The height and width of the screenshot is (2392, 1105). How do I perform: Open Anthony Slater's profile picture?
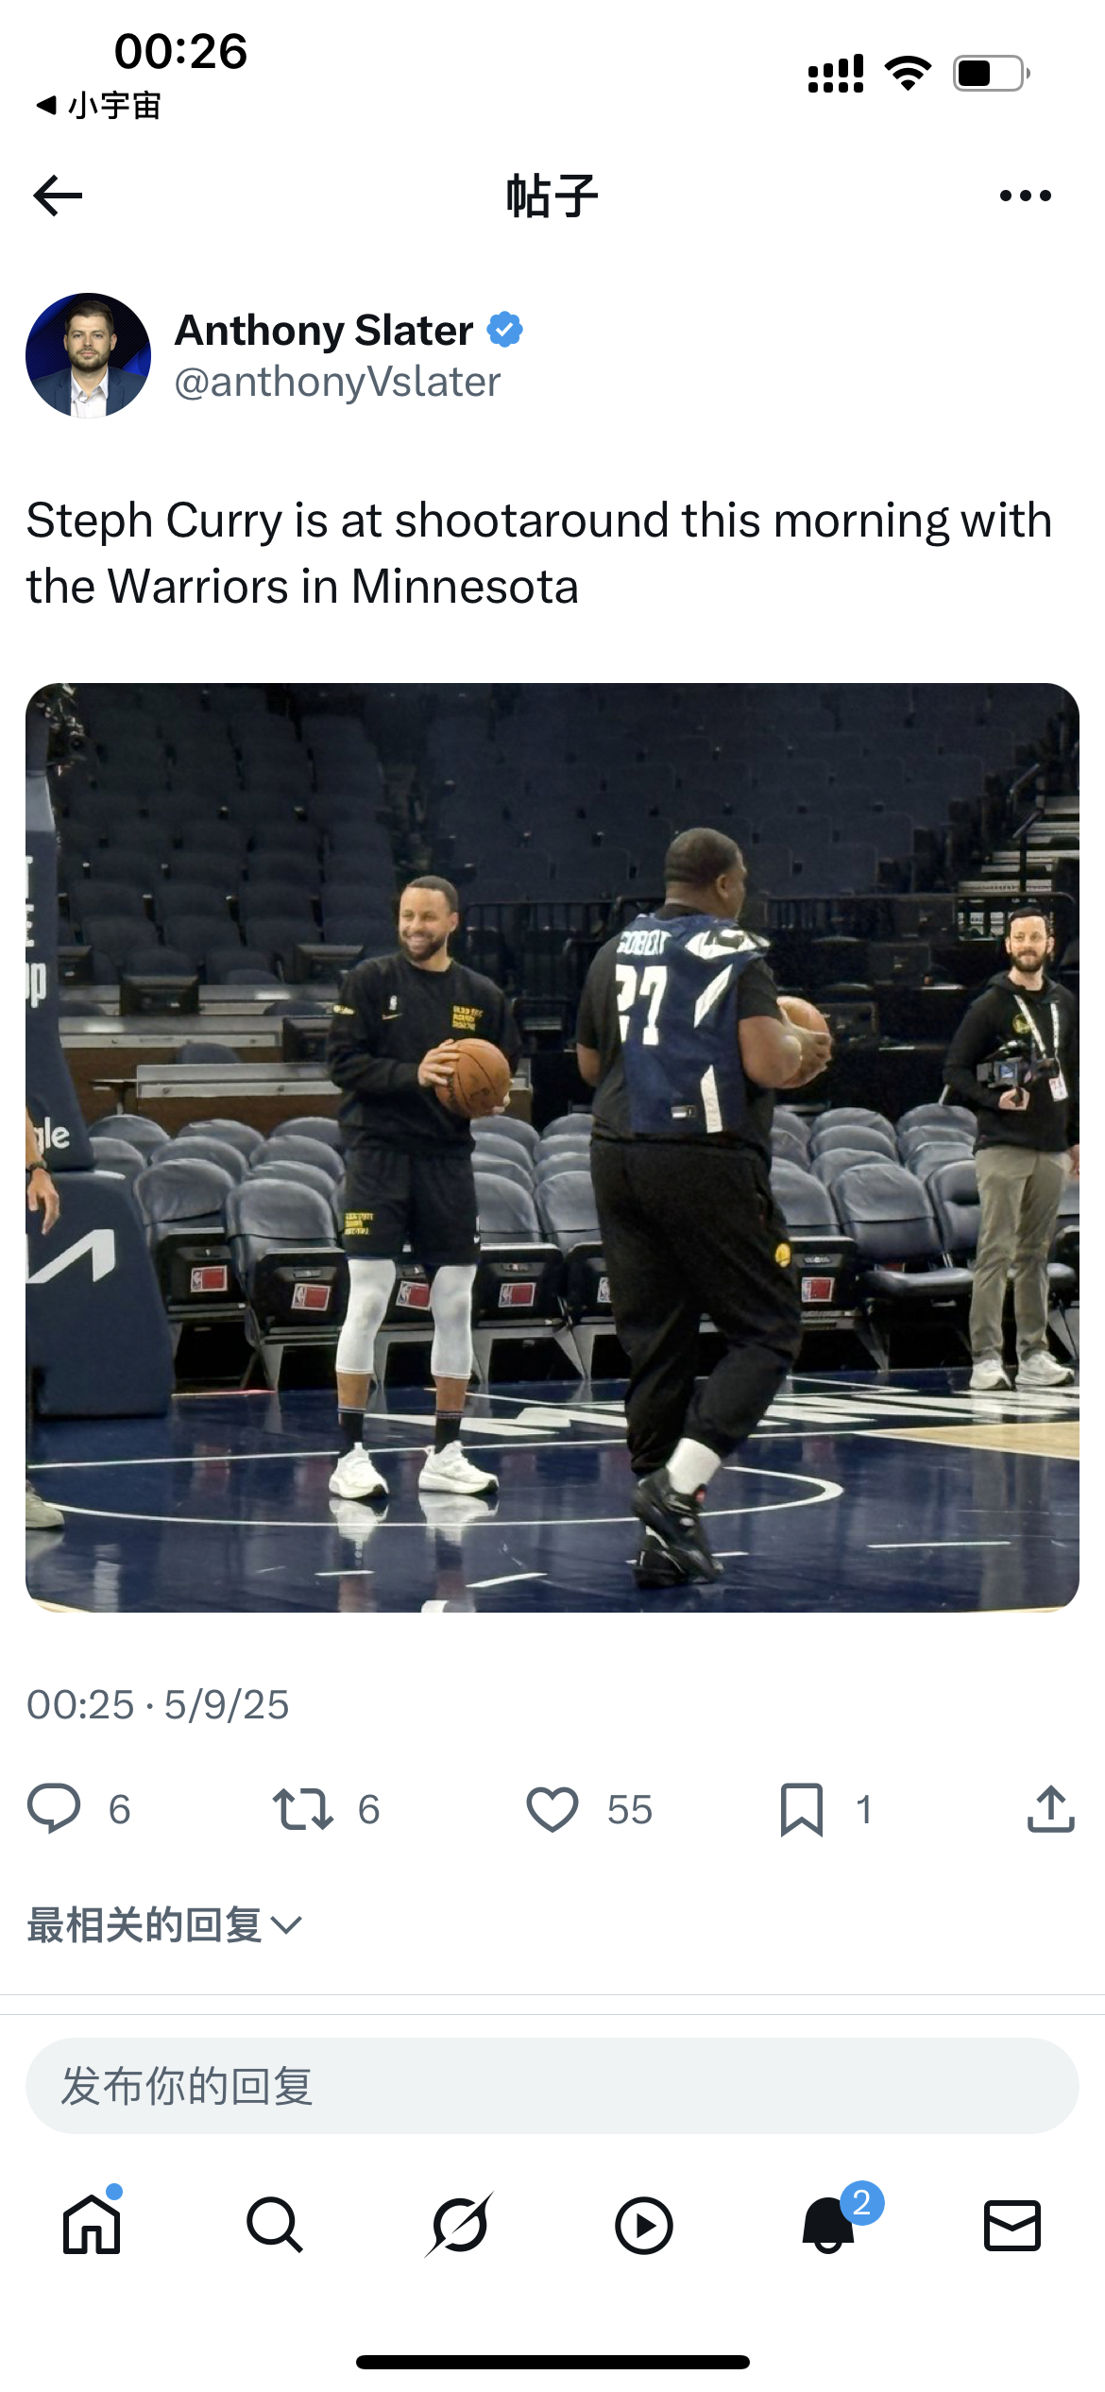pos(88,355)
